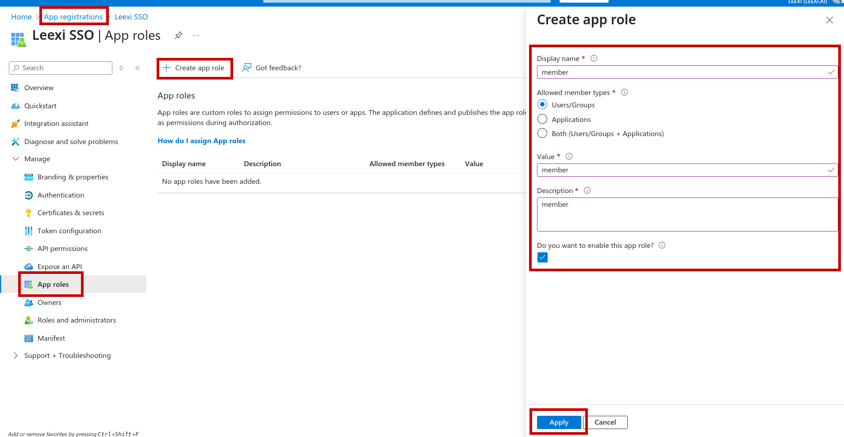
Task: Open Owners page
Action: tap(50, 303)
